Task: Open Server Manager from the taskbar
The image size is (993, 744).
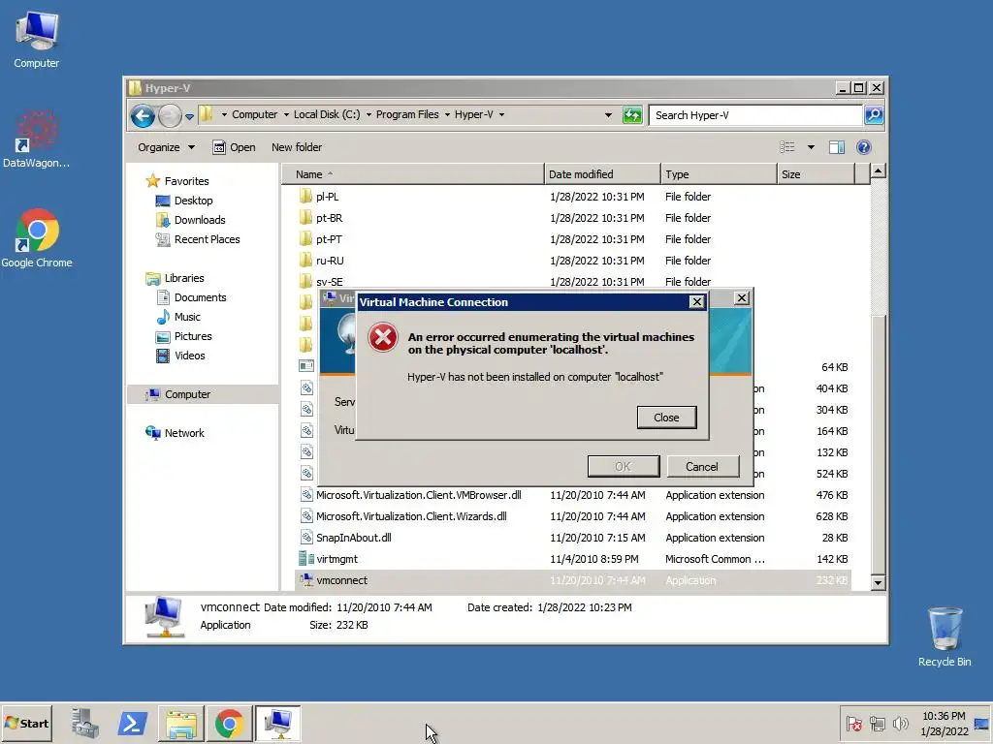Action: (x=85, y=724)
